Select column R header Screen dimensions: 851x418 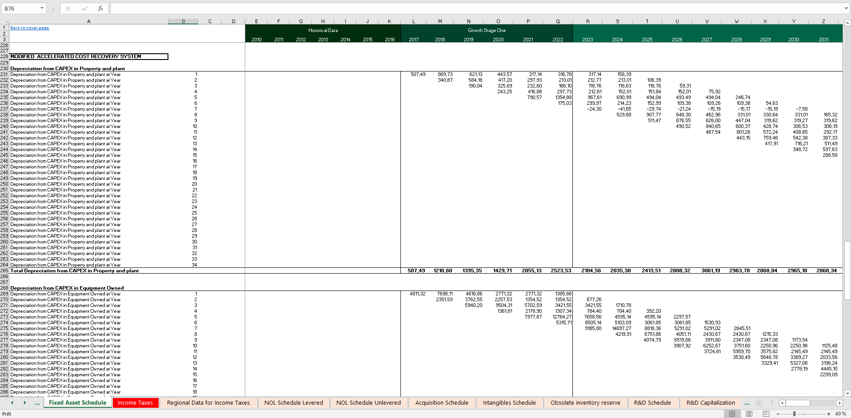587,21
